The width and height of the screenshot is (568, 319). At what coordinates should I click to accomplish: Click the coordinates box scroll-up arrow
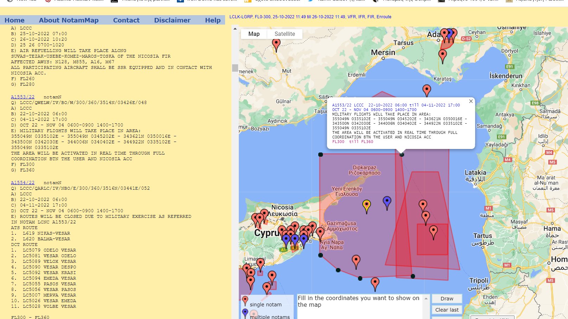pyautogui.click(x=426, y=299)
